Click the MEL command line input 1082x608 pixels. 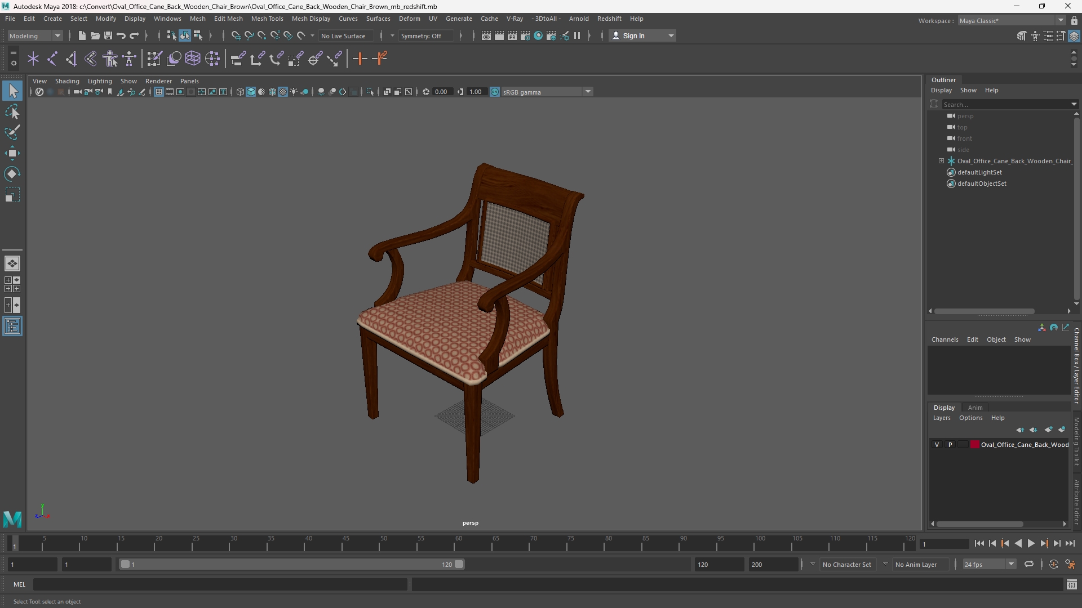(x=220, y=585)
